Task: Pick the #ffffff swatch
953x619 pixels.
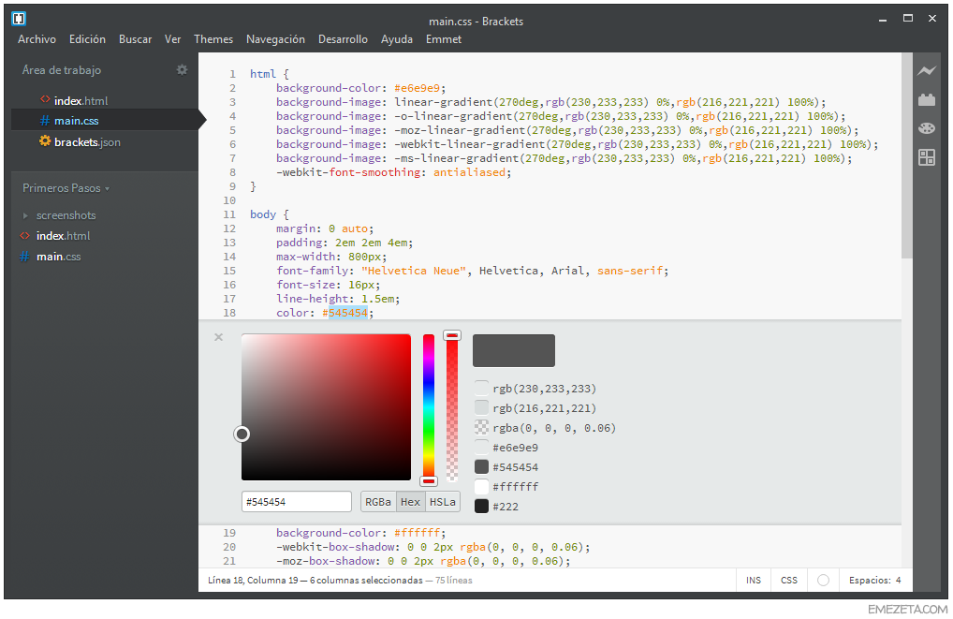Action: click(481, 486)
